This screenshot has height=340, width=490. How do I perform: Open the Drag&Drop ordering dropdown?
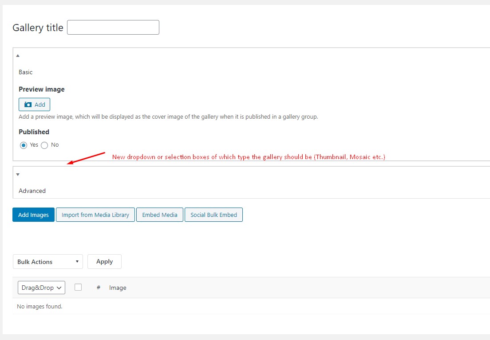[x=41, y=288]
